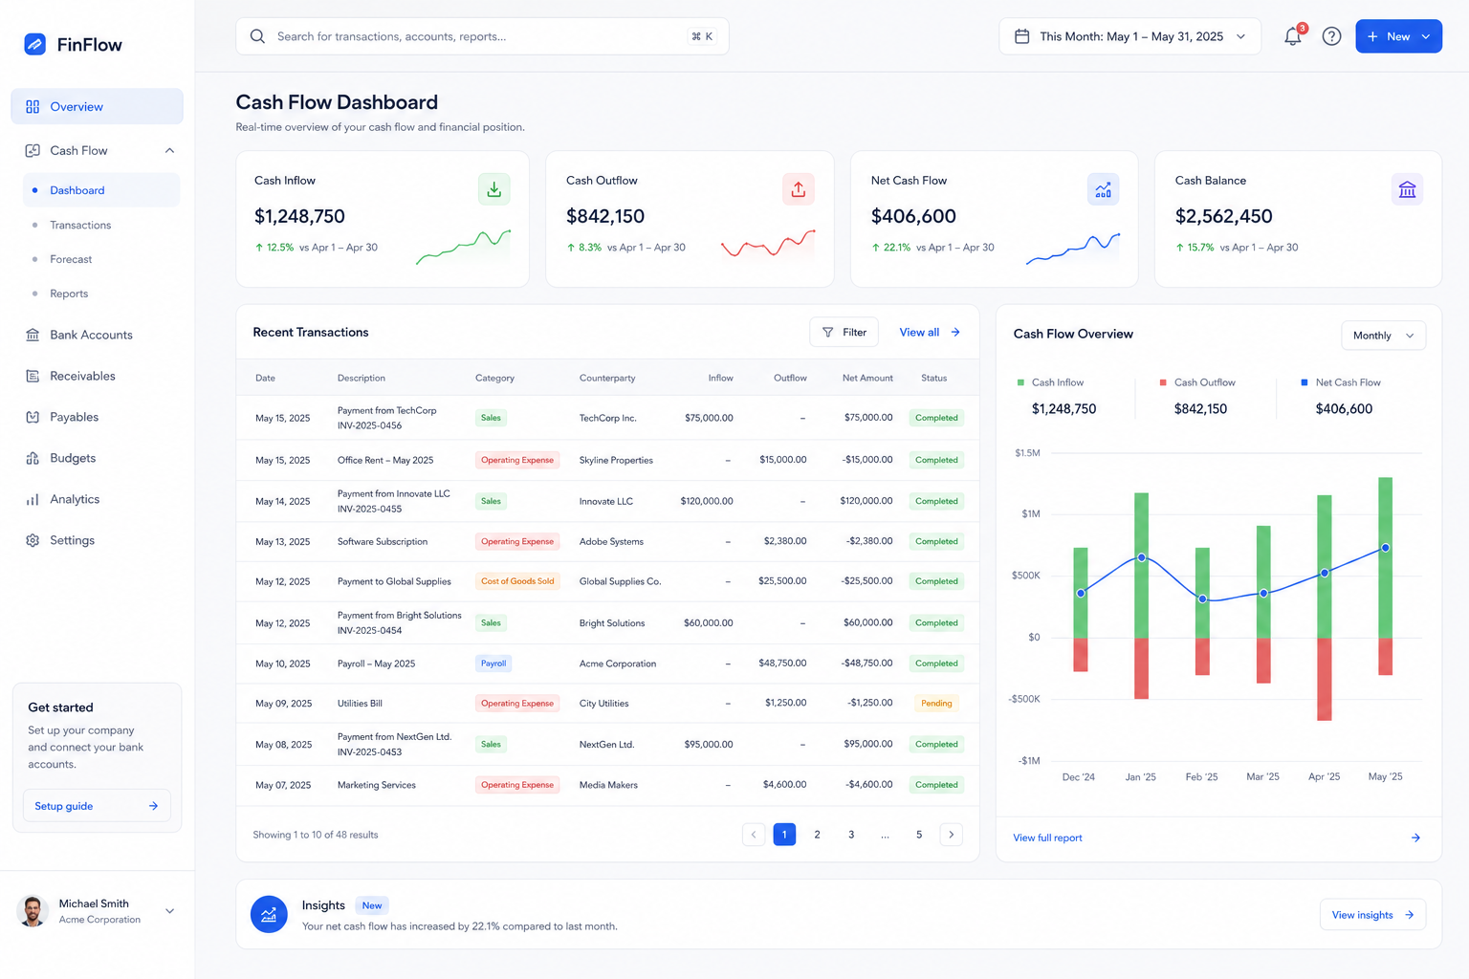Click the Cash Flow sidebar icon
This screenshot has width=1469, height=979.
click(x=33, y=150)
